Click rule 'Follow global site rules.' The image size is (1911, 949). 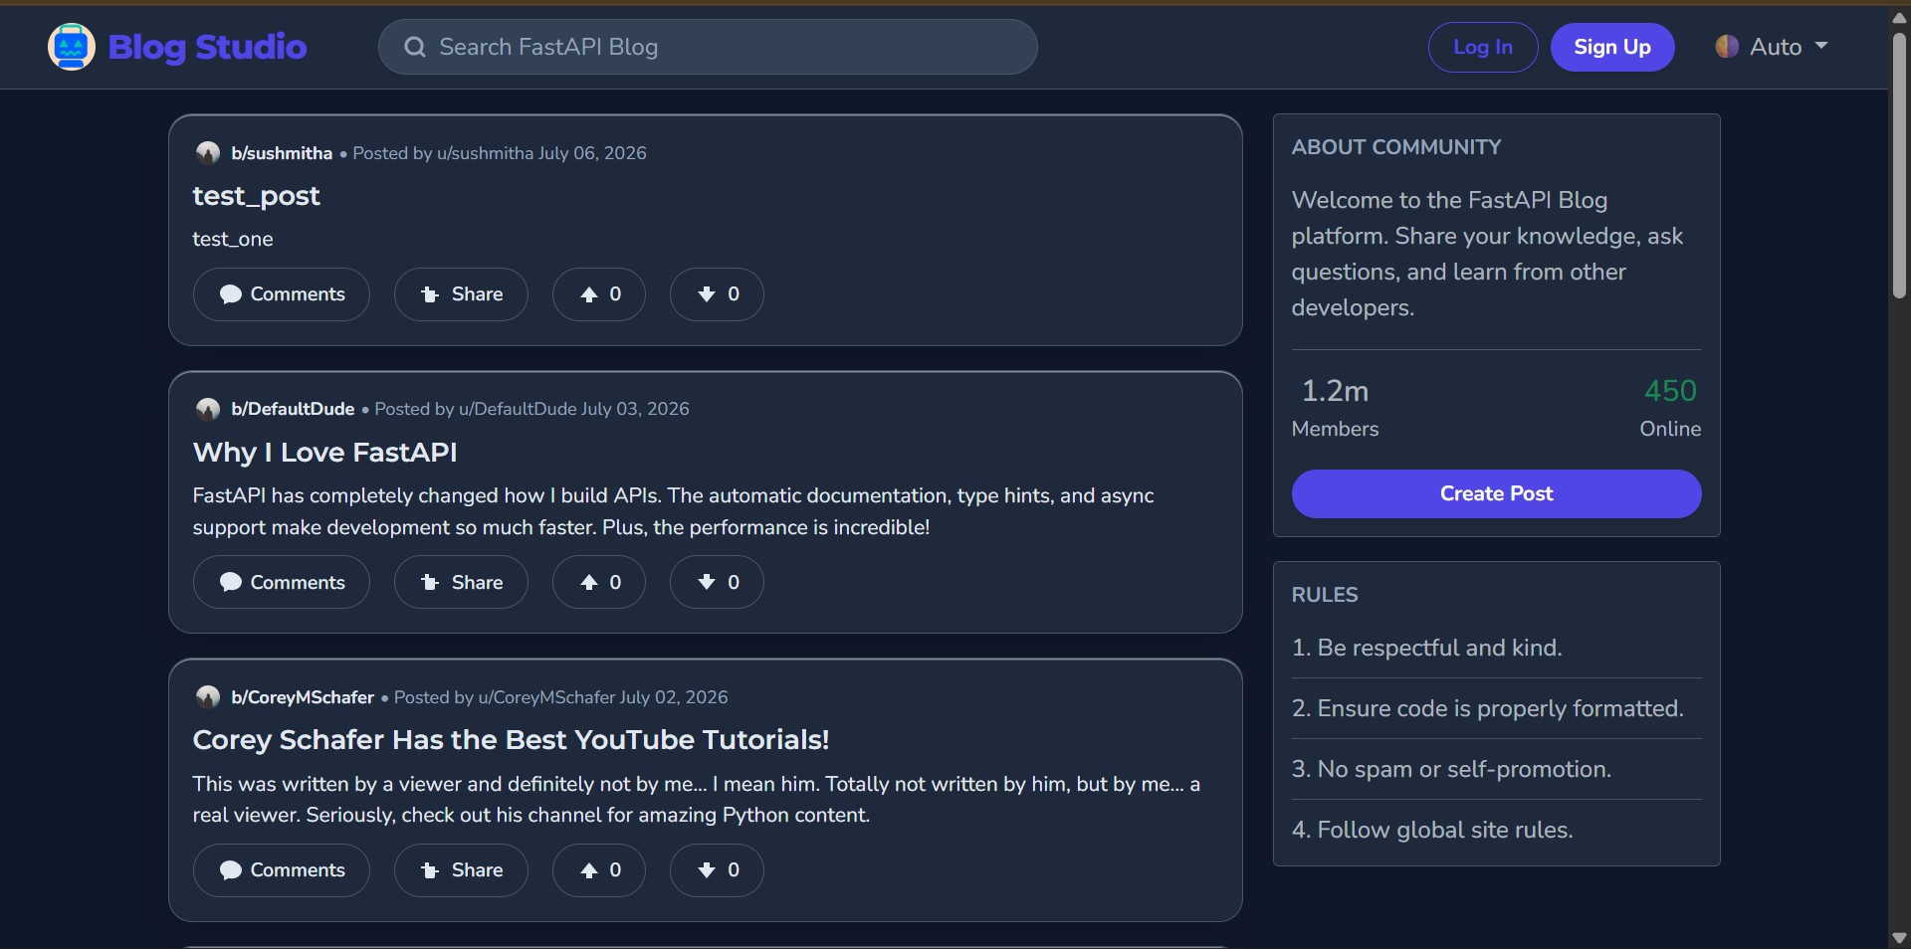[1432, 830]
